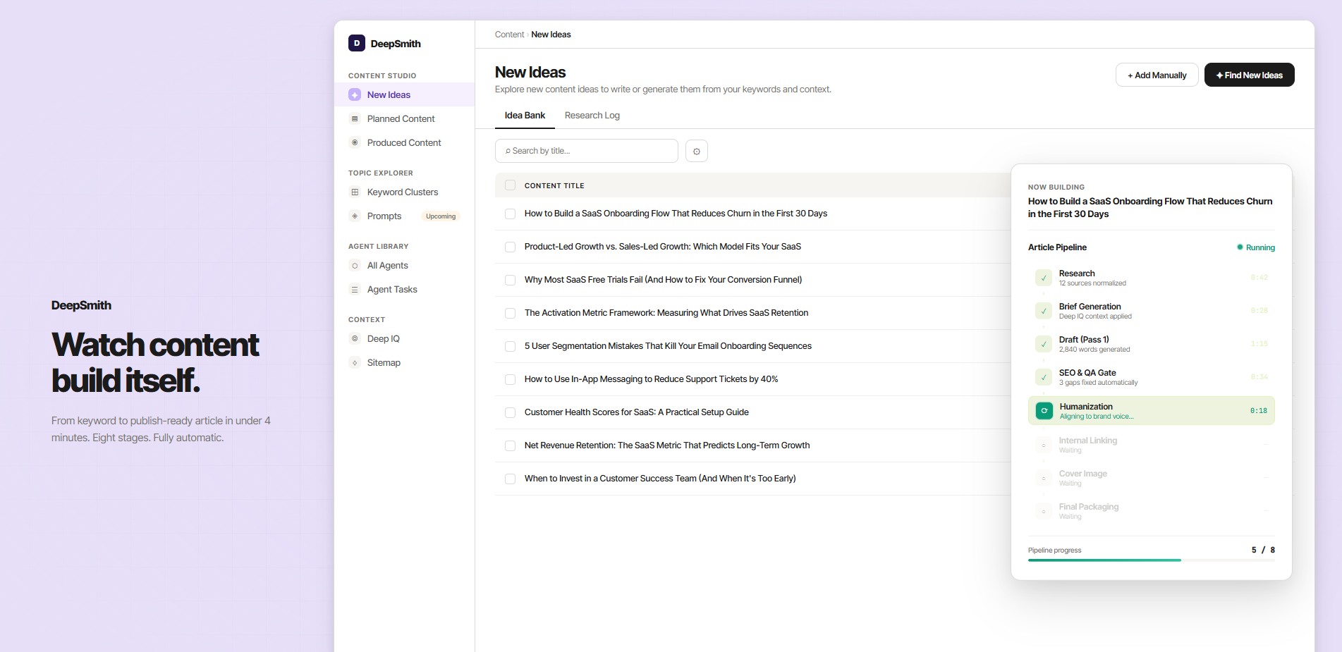Click the green Running status dot

[x=1240, y=247]
